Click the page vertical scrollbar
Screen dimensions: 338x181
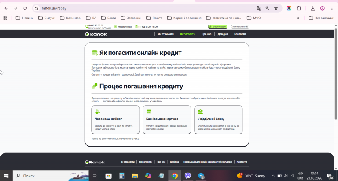(336, 74)
